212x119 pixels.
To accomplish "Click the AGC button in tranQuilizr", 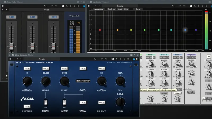I will [x=209, y=94].
